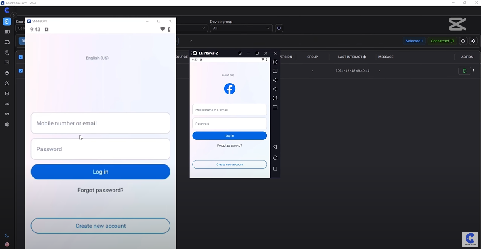Open the API sidebar item
This screenshot has height=249, width=481.
7,114
